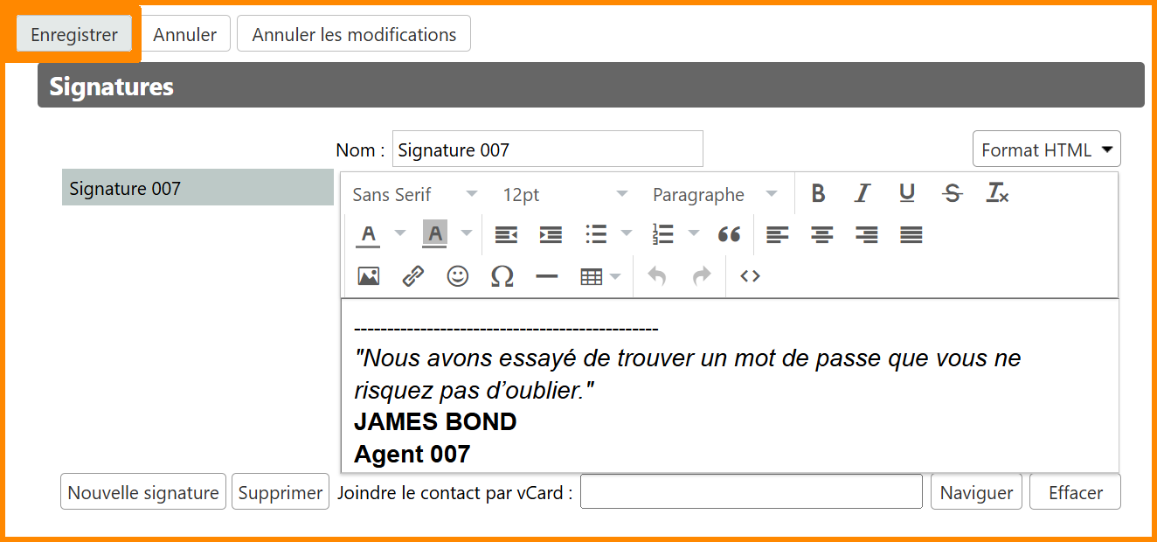Open the Format HTML dropdown
Image resolution: width=1157 pixels, height=542 pixels.
pyautogui.click(x=1046, y=149)
